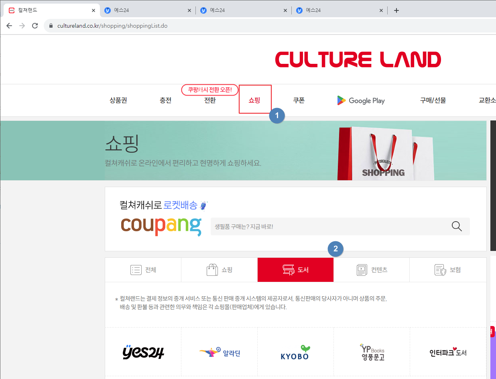Open a new browser tab with the plus icon

[x=396, y=10]
